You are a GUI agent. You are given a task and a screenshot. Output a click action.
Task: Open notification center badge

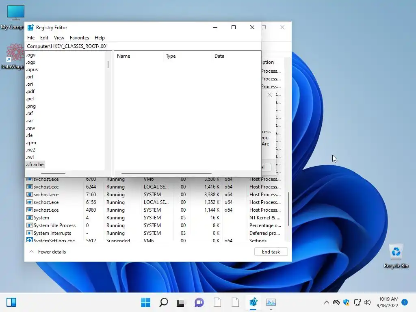[405, 302]
